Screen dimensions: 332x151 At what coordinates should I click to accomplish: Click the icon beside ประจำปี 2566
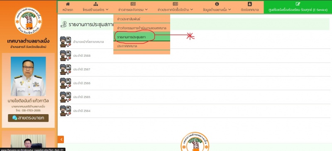tap(66, 83)
